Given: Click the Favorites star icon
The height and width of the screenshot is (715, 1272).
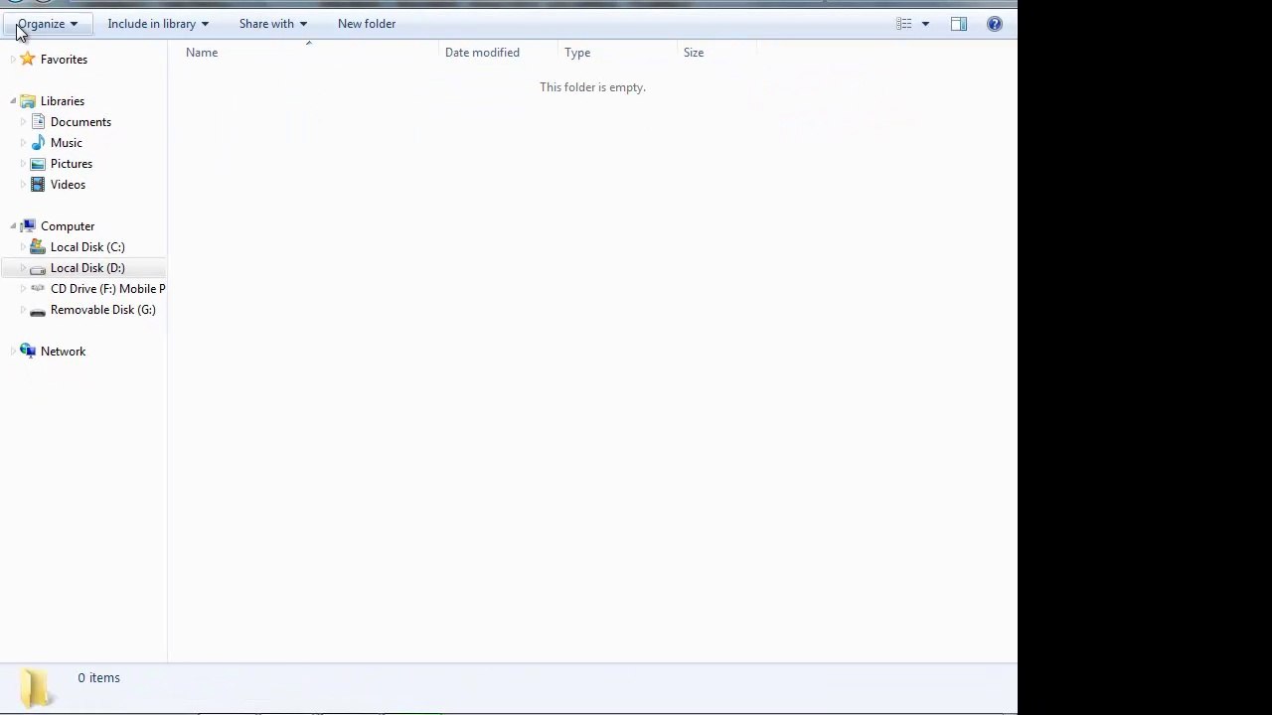Looking at the screenshot, I should pos(28,60).
